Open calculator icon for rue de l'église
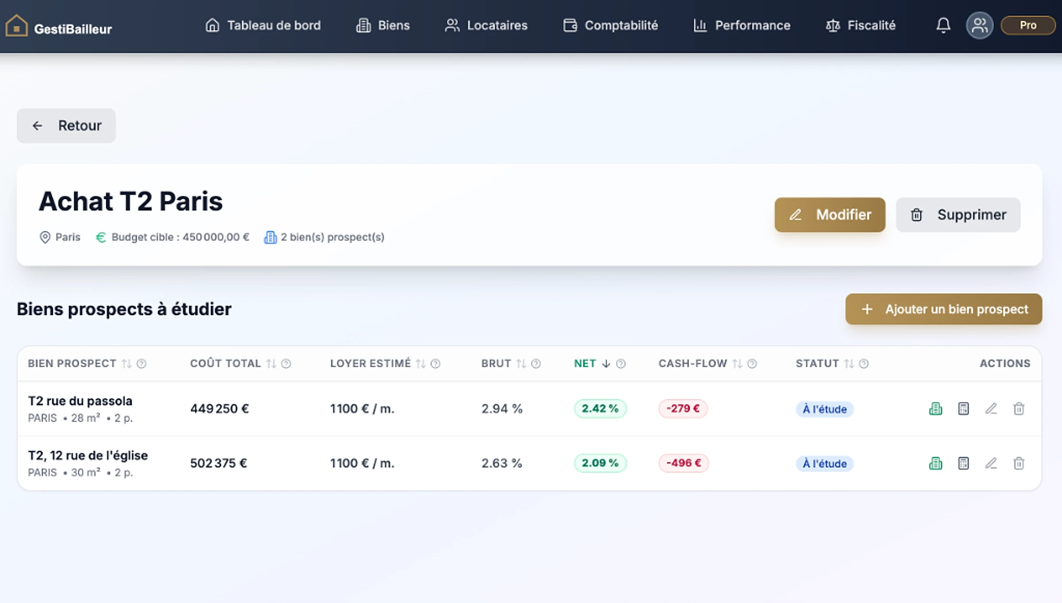 click(963, 463)
